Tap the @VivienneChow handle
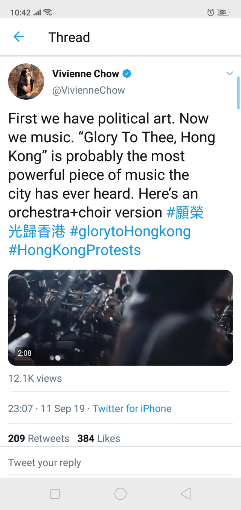 click(x=88, y=91)
